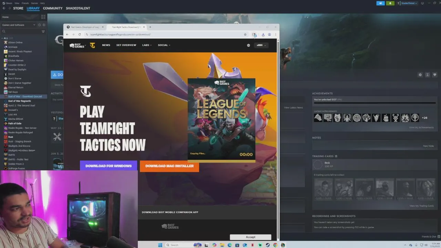
Task: Select Rust in the library list
Action: click(11, 137)
